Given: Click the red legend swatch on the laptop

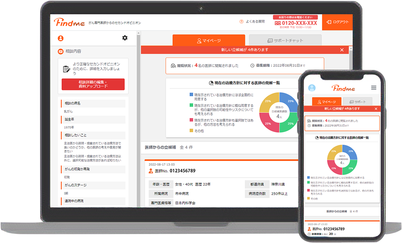Looking at the screenshot, I should [191, 120].
